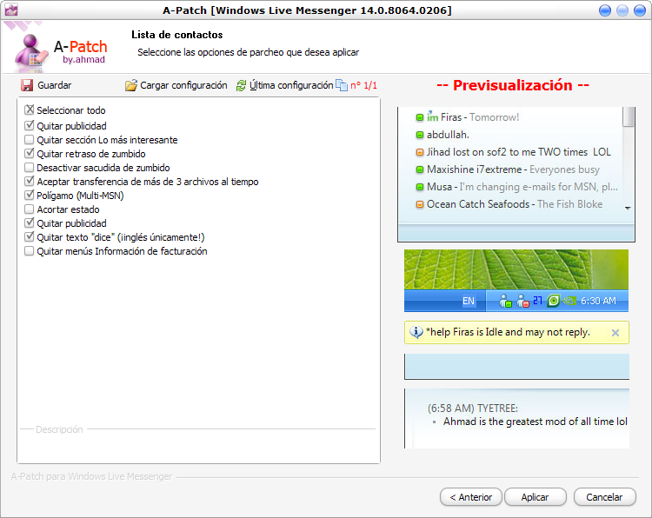This screenshot has height=518, width=652.
Task: Dismiss the idle notification with the X
Action: click(x=615, y=332)
